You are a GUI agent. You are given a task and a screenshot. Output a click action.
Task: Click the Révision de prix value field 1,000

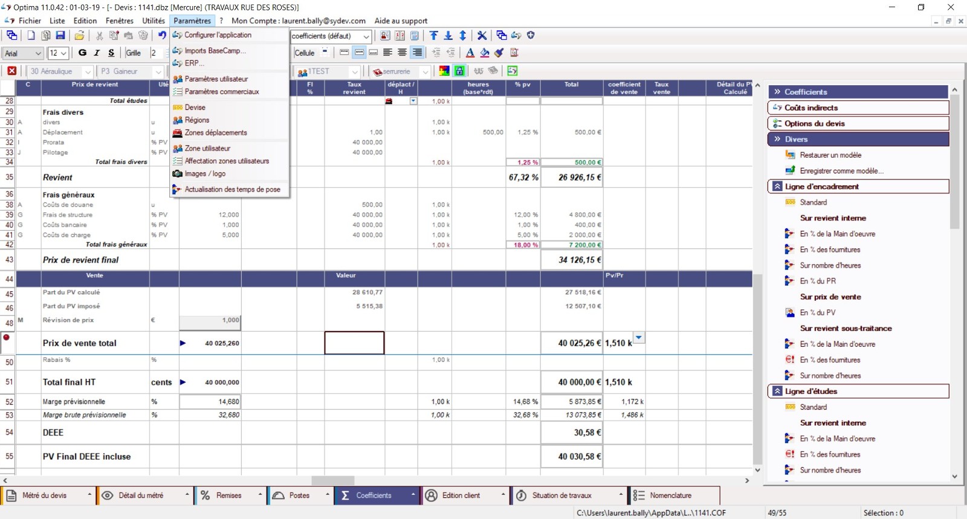(x=210, y=322)
